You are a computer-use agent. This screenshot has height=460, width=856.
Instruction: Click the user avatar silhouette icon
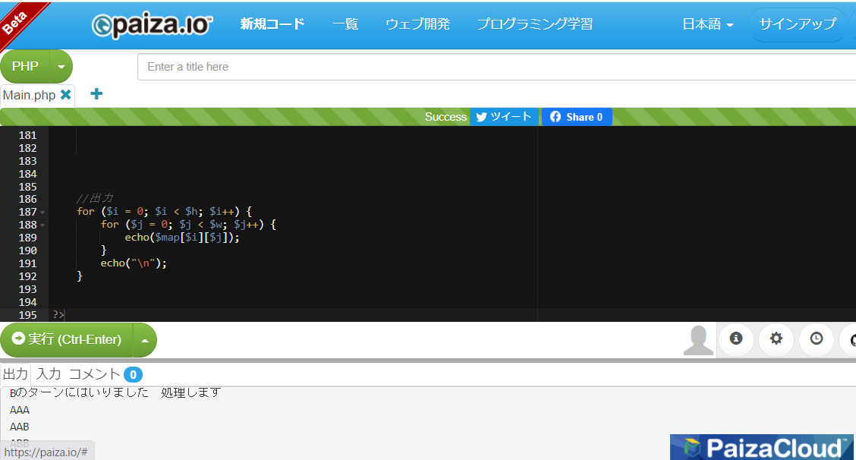pos(697,339)
